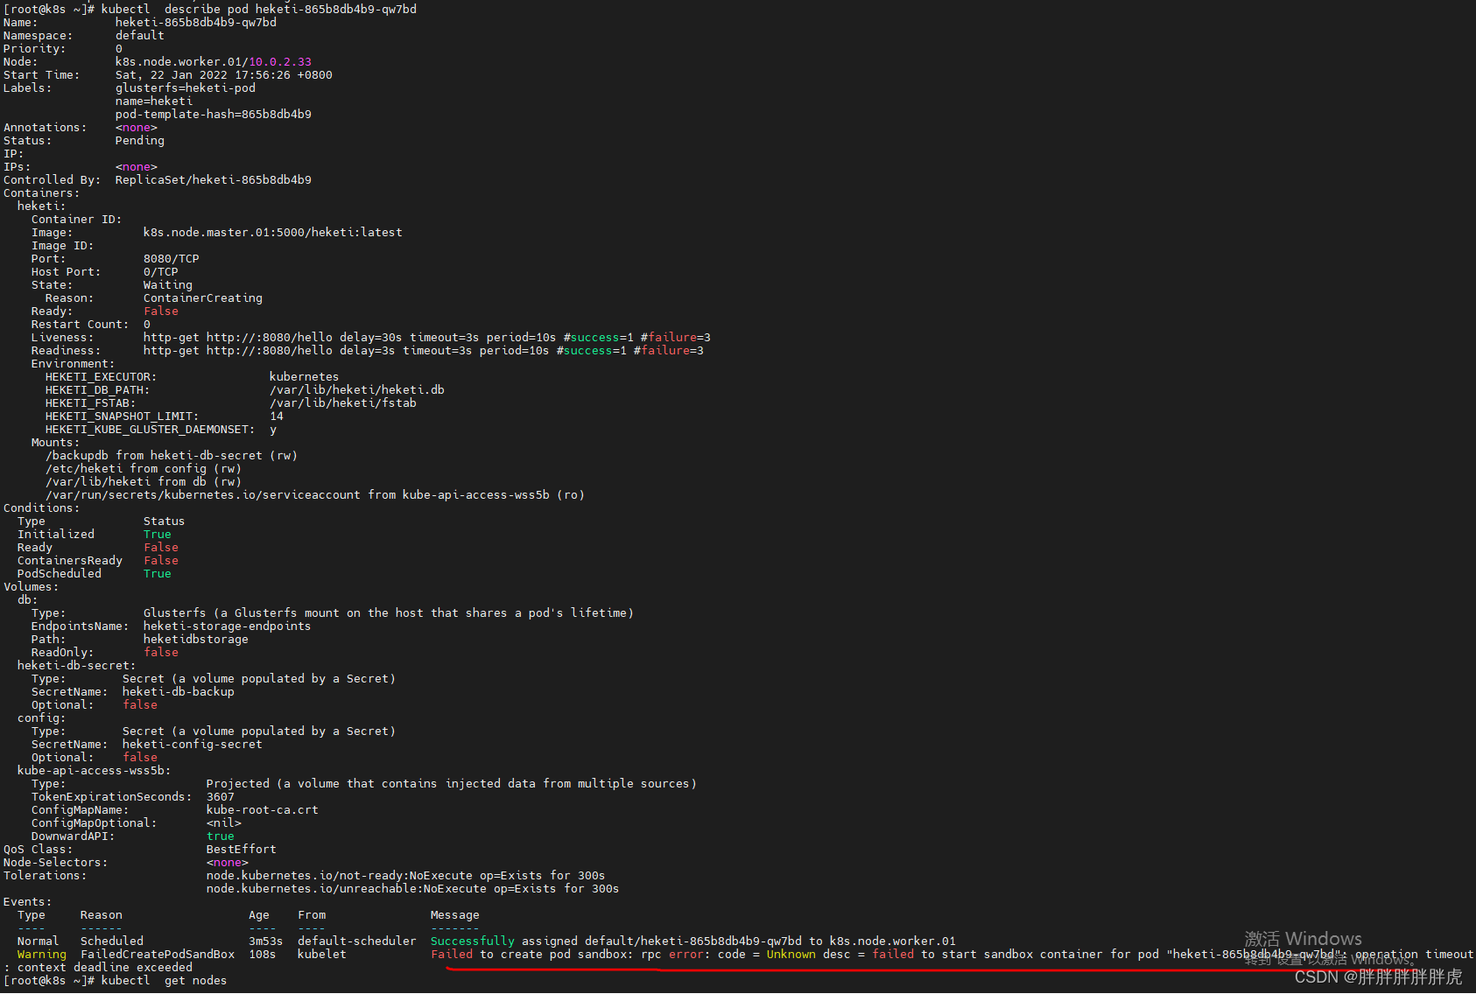
Task: Click the 'Conditions:' section heading
Action: coord(42,508)
